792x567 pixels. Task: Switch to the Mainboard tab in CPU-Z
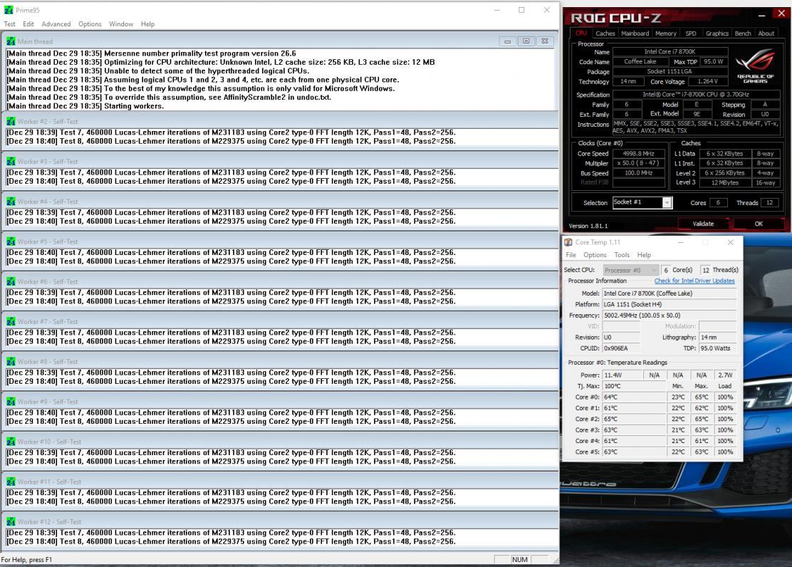[635, 33]
